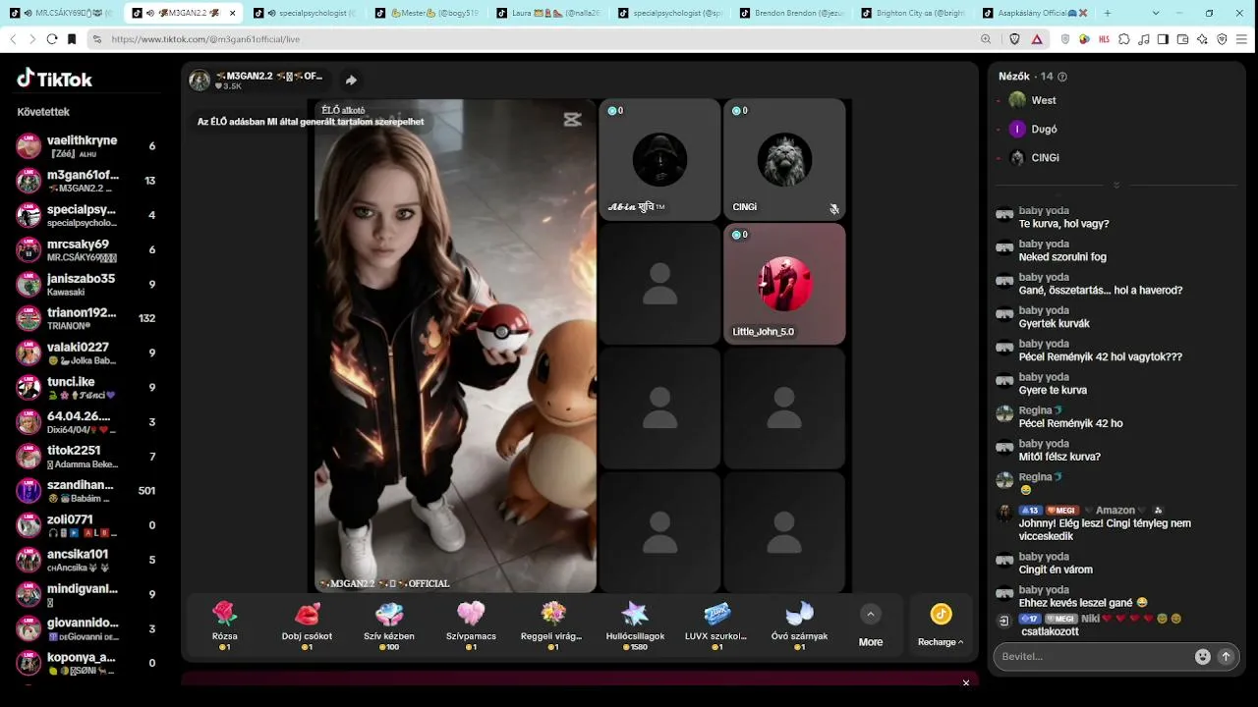1258x707 pixels.
Task: Send the Hullócsillagok gift
Action: (x=635, y=625)
